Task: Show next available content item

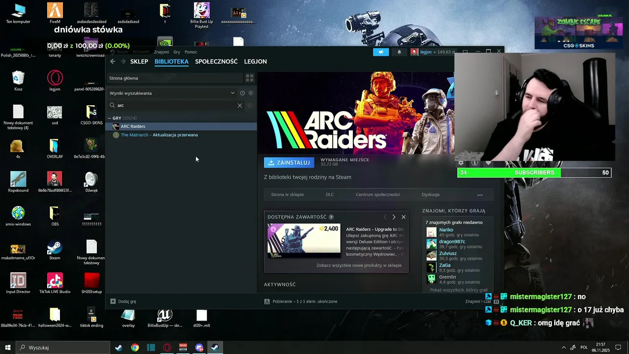Action: [394, 217]
